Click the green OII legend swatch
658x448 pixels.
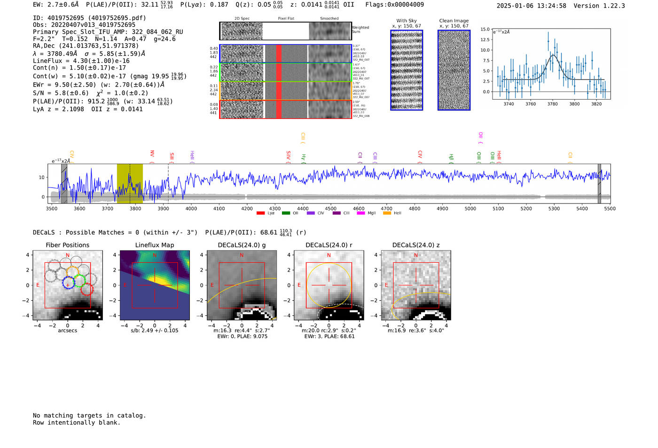coord(286,213)
